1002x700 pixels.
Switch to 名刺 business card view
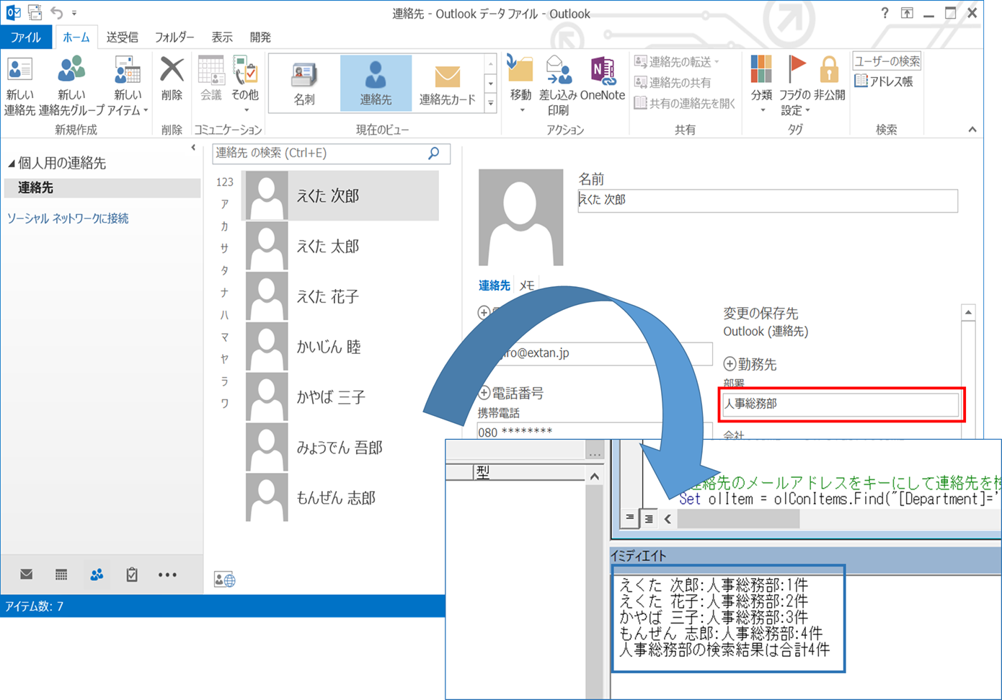(x=304, y=84)
